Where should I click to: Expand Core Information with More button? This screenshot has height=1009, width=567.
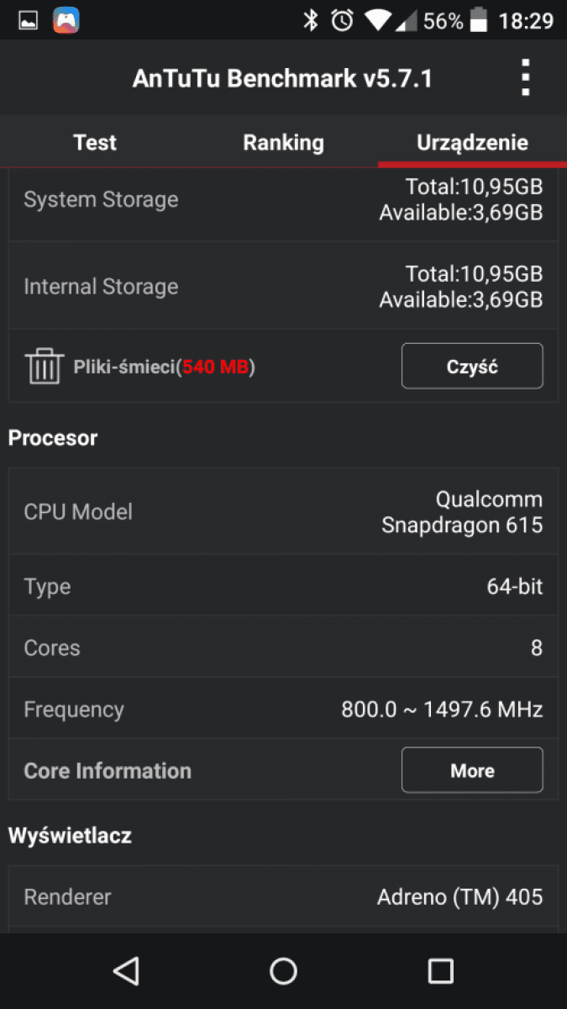pos(472,770)
